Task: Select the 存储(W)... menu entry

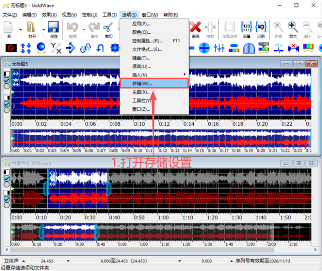Action: [154, 84]
